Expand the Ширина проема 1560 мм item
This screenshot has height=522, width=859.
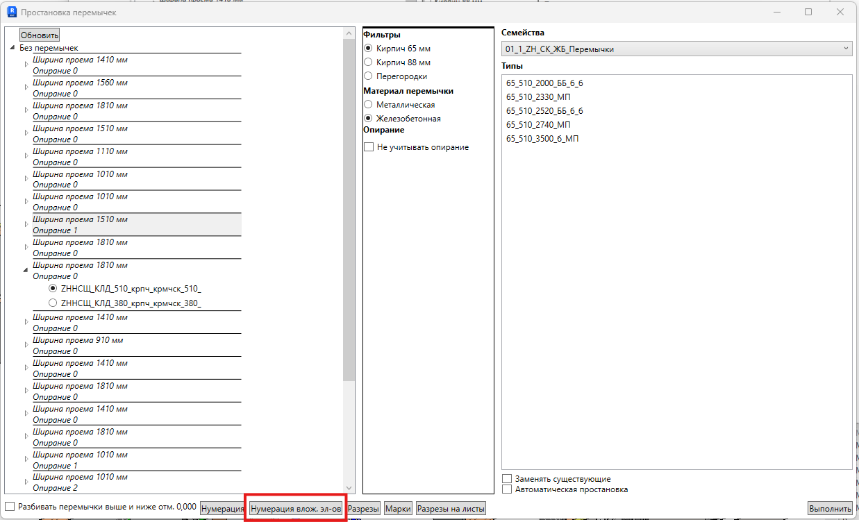click(x=27, y=87)
